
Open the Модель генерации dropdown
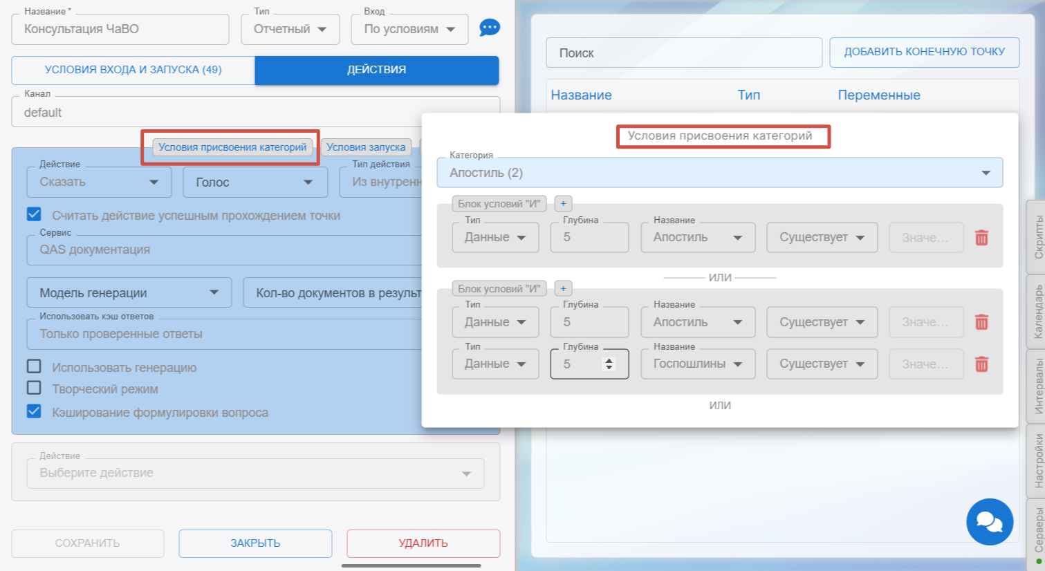pos(129,293)
